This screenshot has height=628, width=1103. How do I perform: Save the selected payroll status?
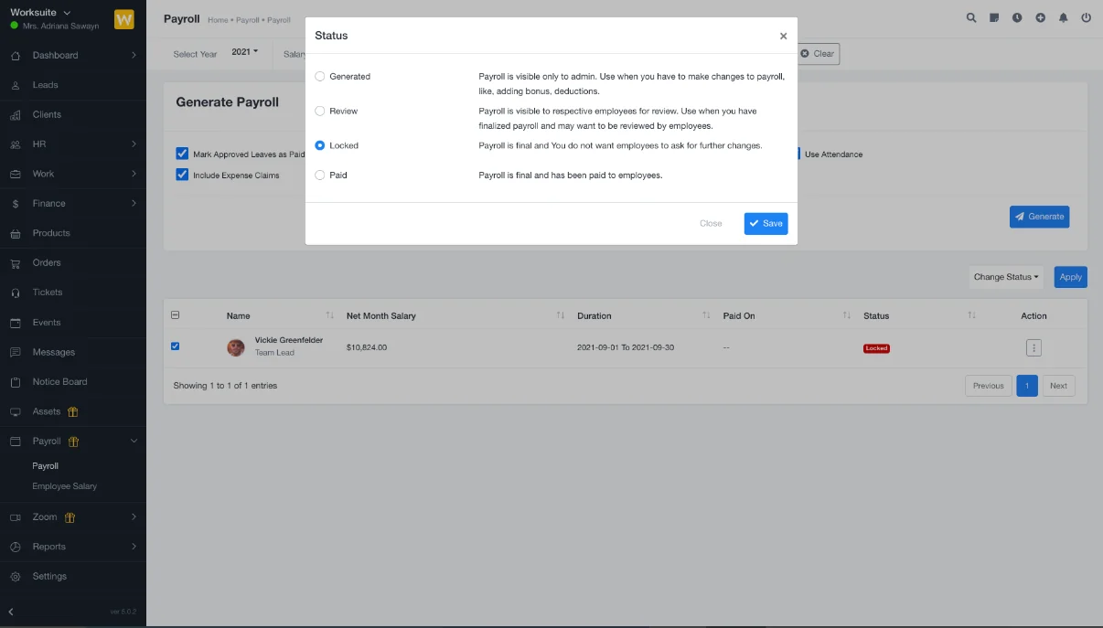pos(766,224)
